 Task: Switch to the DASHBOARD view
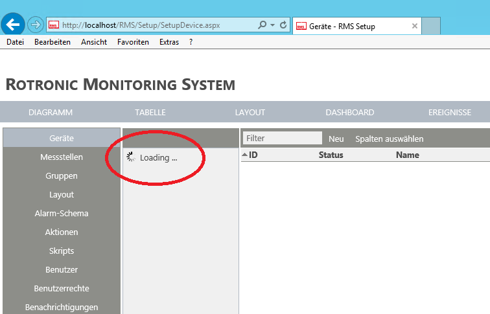(350, 112)
